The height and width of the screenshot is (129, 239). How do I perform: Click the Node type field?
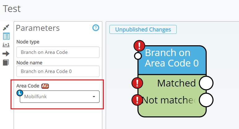pyautogui.click(x=58, y=52)
